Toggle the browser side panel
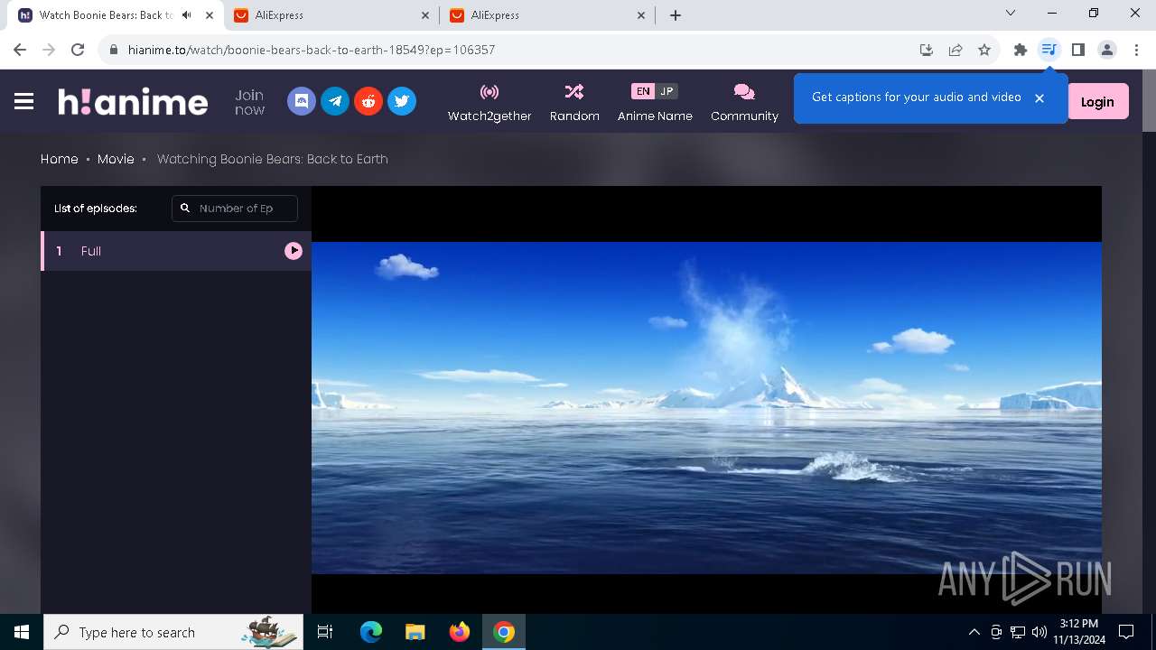1156x650 pixels. click(1077, 50)
